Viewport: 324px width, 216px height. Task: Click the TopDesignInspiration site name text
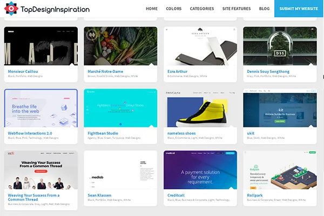click(x=55, y=9)
